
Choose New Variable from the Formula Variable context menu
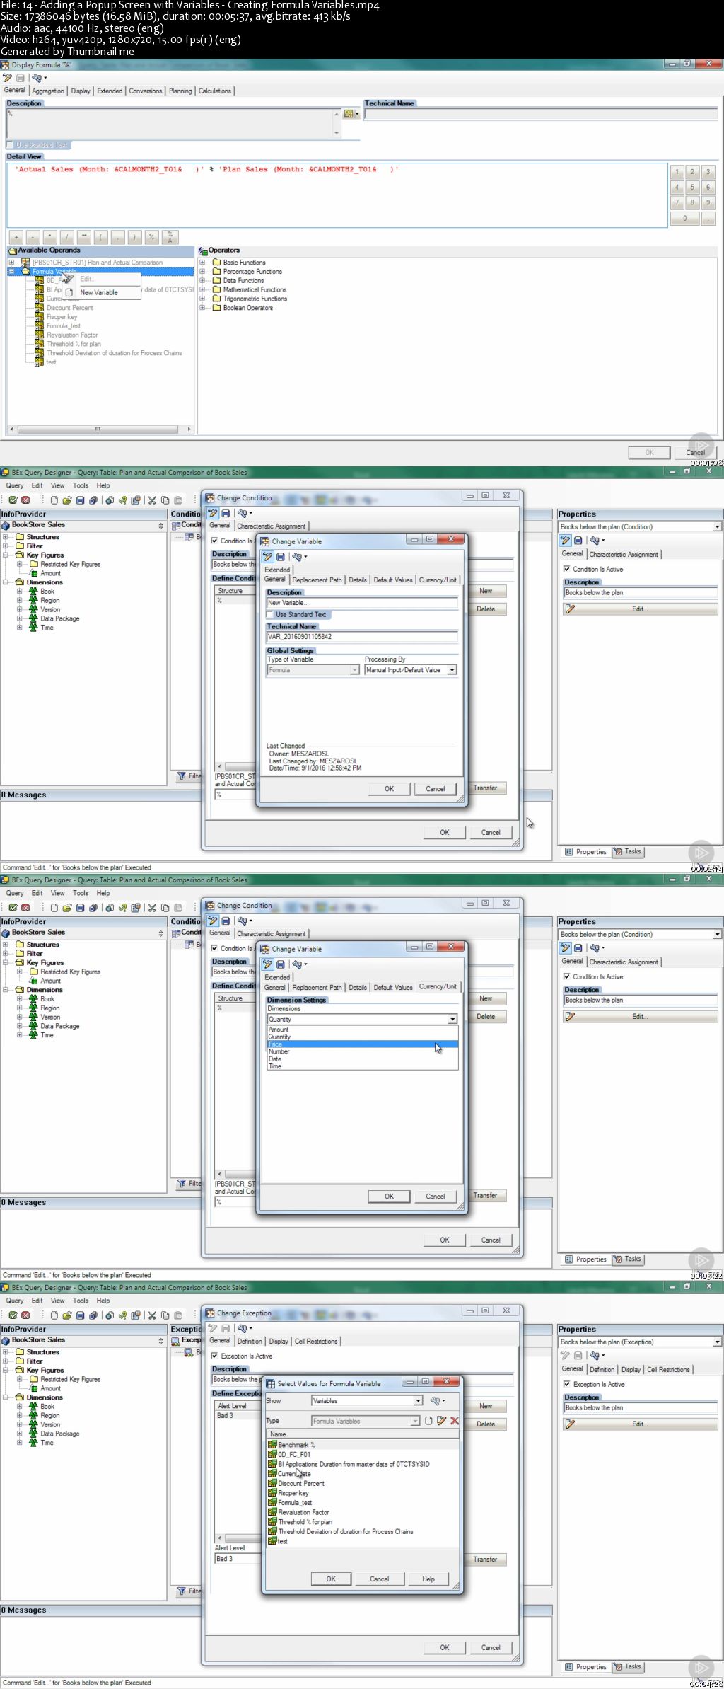pyautogui.click(x=99, y=292)
